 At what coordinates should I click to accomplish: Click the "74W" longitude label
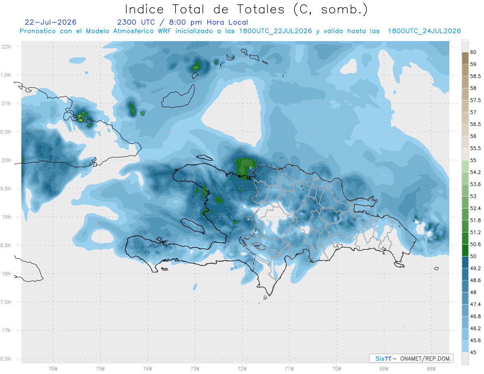coord(148,369)
